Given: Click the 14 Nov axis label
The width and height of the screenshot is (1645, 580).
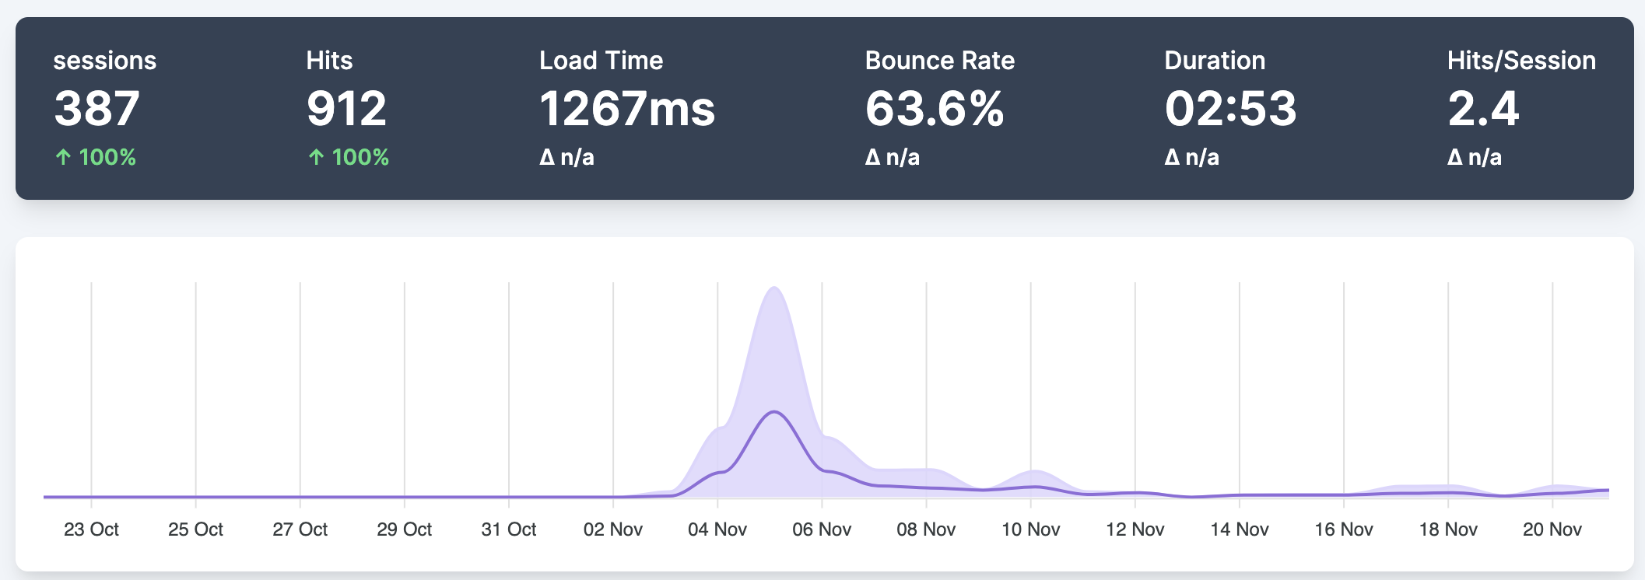Looking at the screenshot, I should pos(1240,529).
